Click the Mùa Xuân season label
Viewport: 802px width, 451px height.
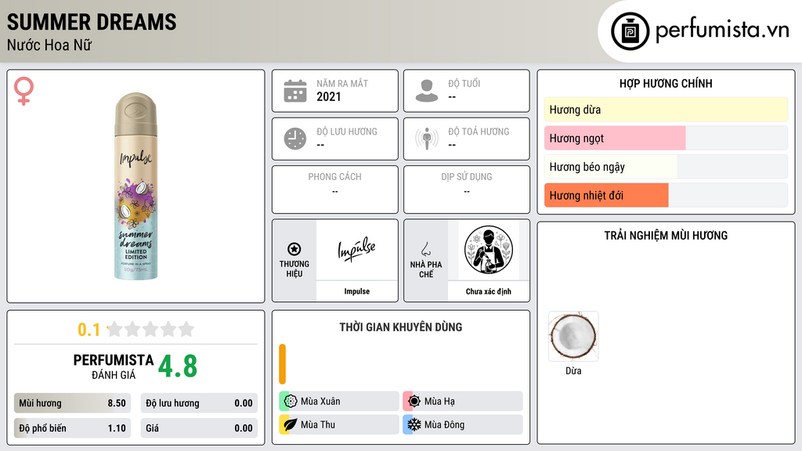click(x=320, y=402)
